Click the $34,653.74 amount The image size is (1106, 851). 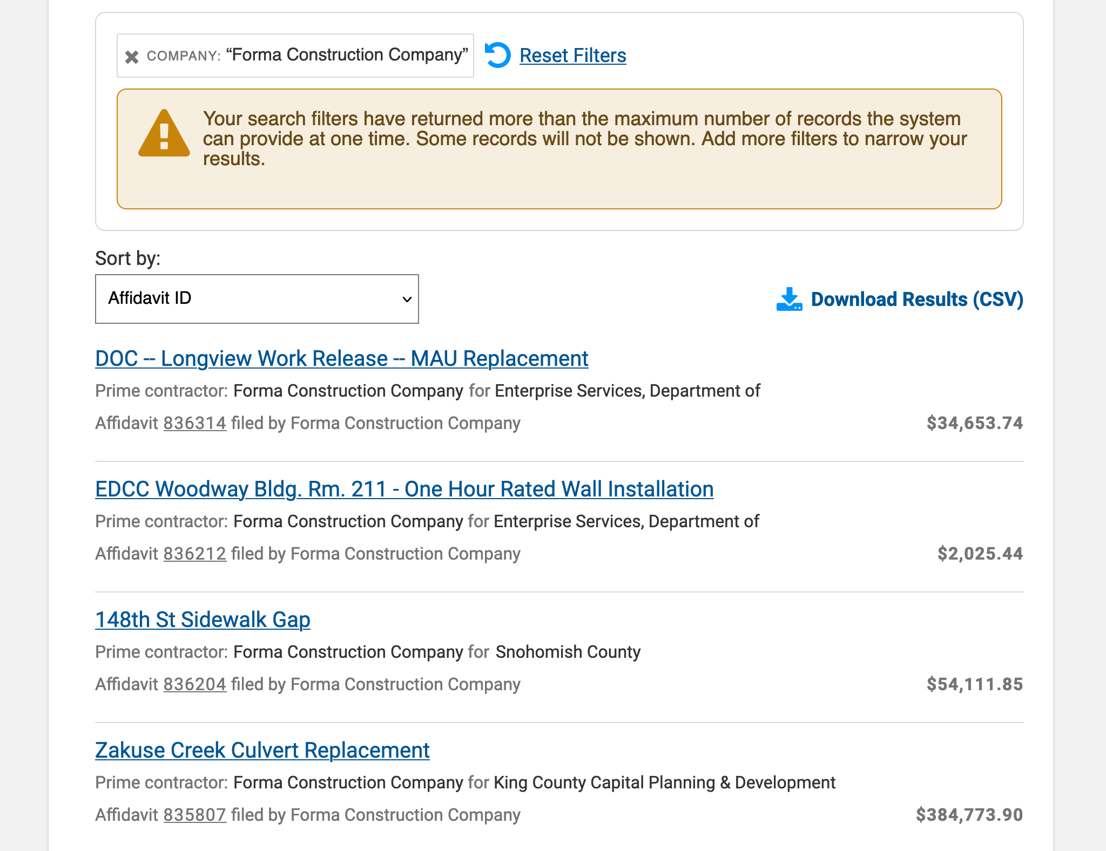(x=975, y=423)
